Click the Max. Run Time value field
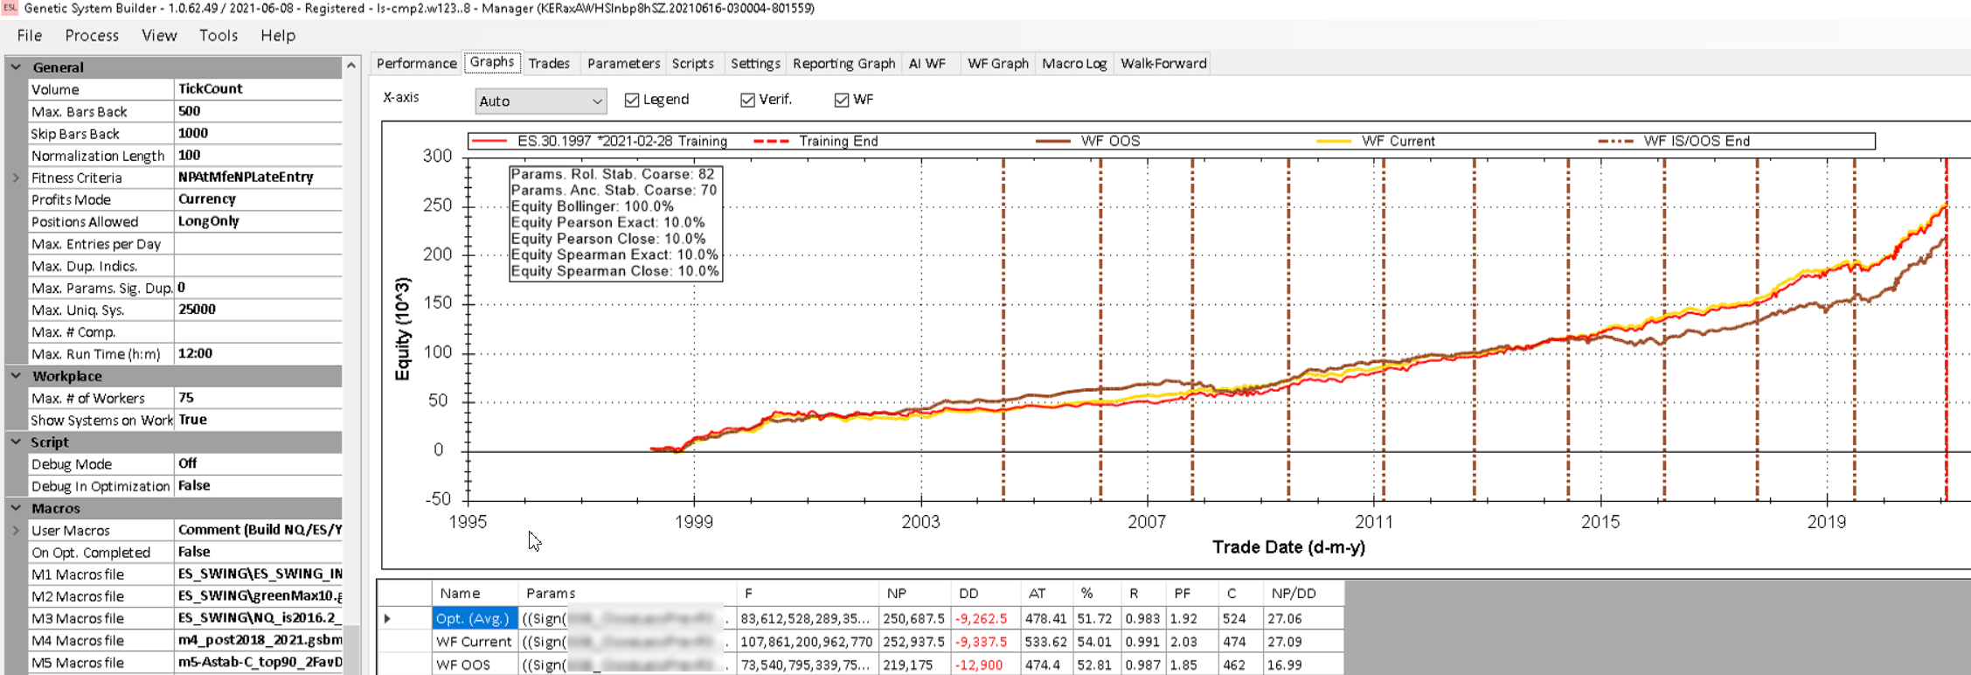The image size is (1971, 675). (258, 354)
